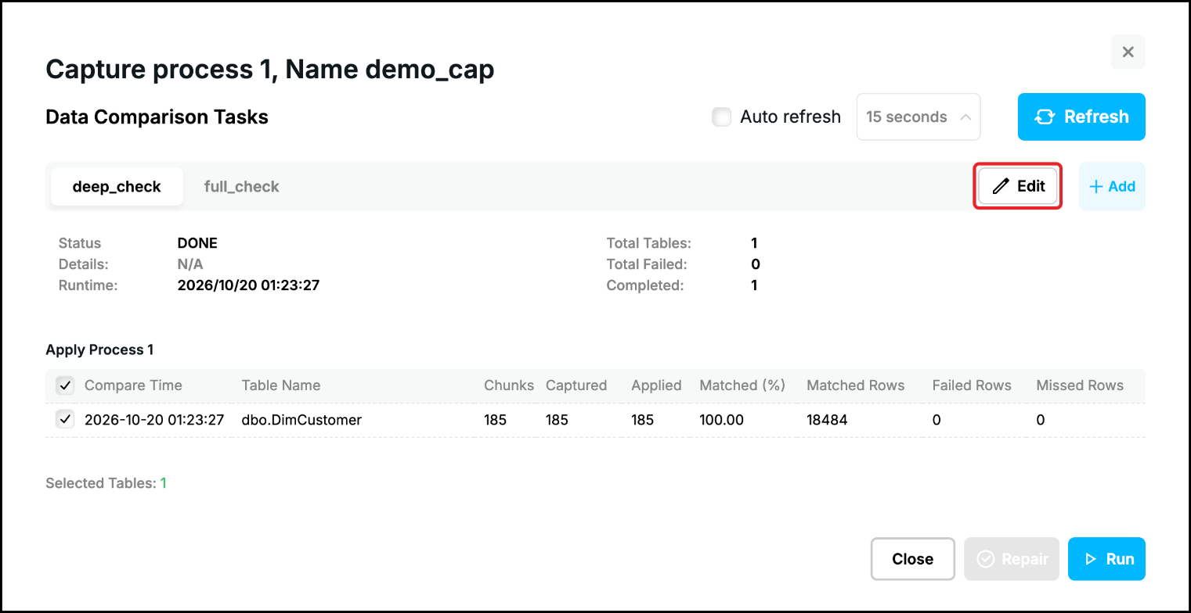Add a new comparison task

pos(1112,187)
